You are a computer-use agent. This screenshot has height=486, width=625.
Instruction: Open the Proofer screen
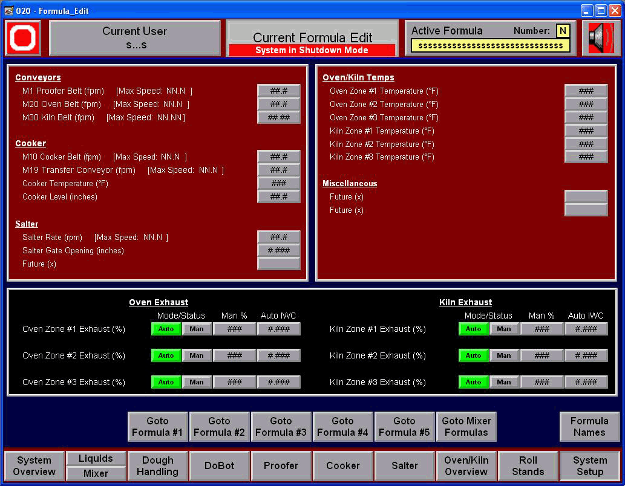click(x=281, y=465)
